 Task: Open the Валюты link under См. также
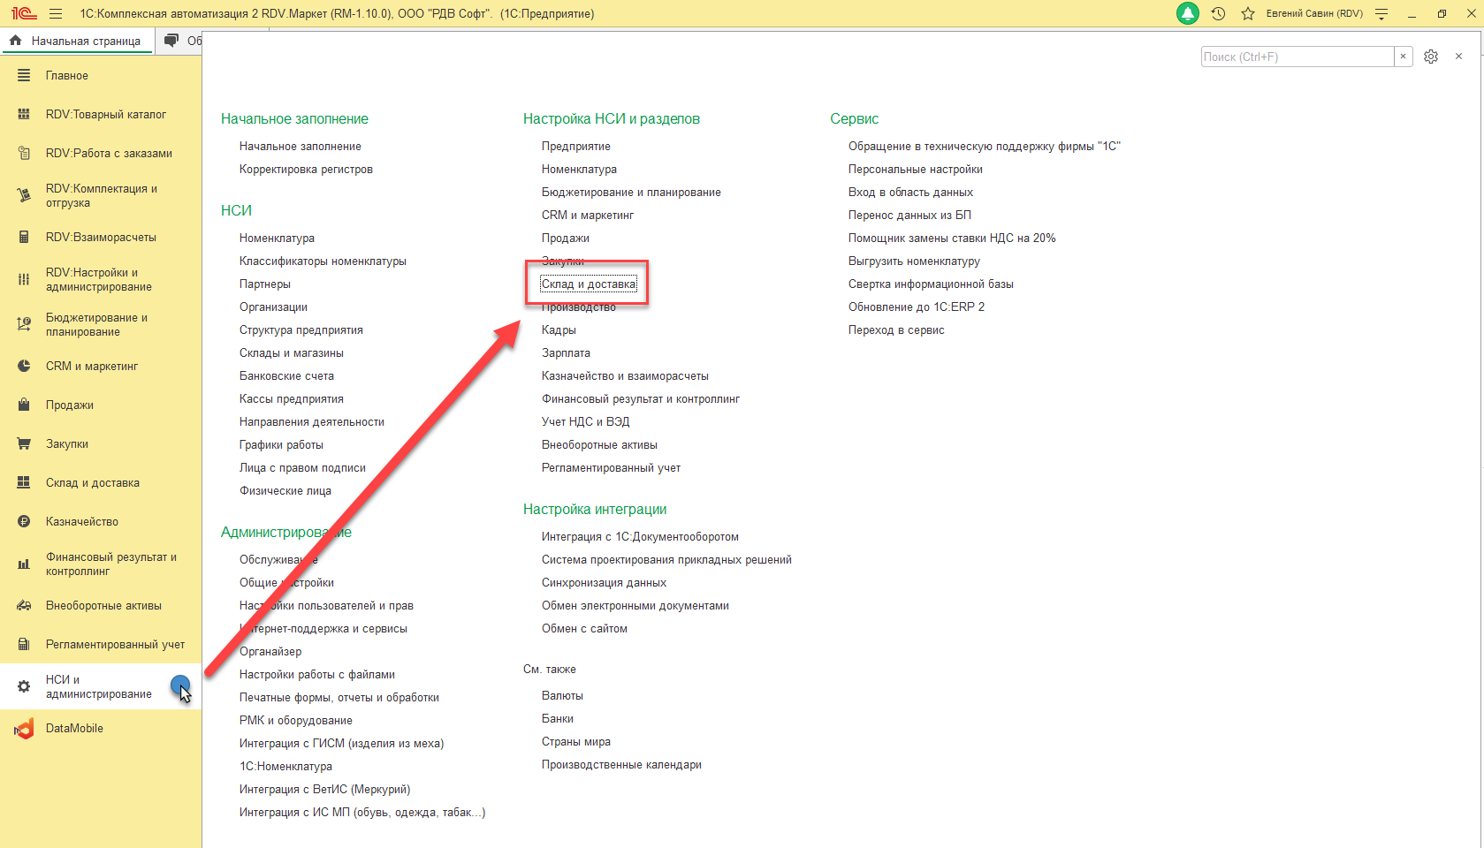tap(562, 696)
